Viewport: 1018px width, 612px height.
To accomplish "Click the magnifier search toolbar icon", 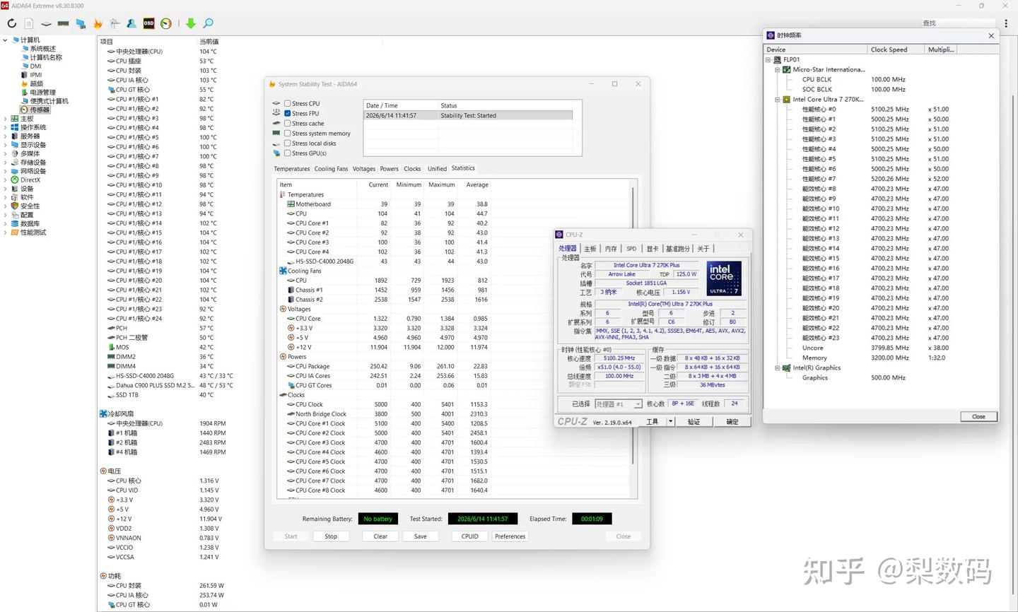I will [209, 23].
